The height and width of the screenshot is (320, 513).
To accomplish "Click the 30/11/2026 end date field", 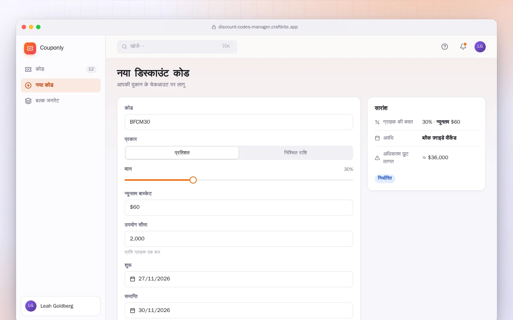I will click(239, 310).
